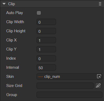Click the Interval field showing 50

46,67
